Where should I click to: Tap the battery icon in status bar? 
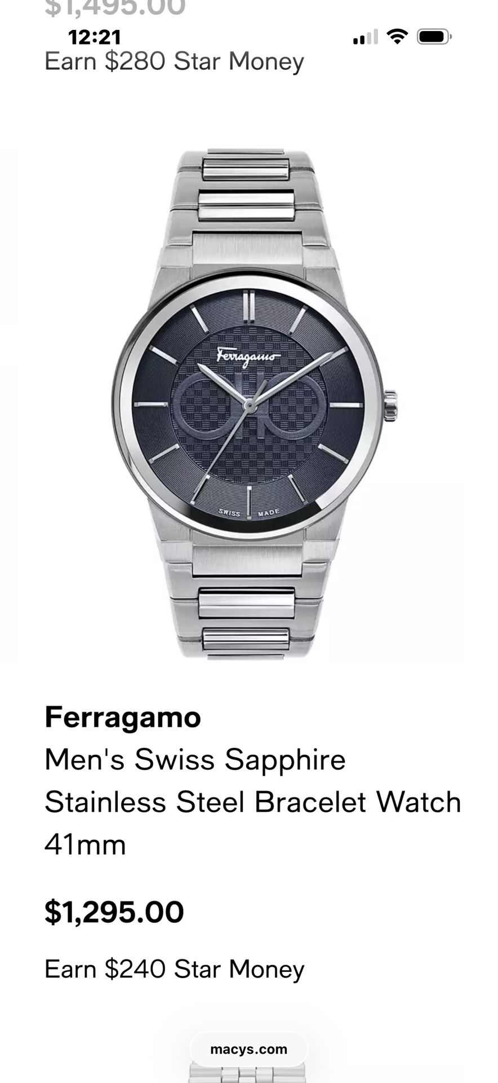click(x=434, y=37)
